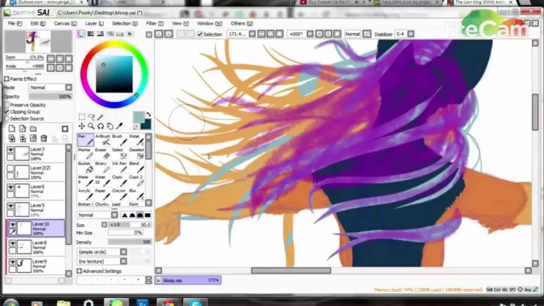This screenshot has height=306, width=544.
Task: Pick the Move tool arrows icon
Action: (x=82, y=126)
